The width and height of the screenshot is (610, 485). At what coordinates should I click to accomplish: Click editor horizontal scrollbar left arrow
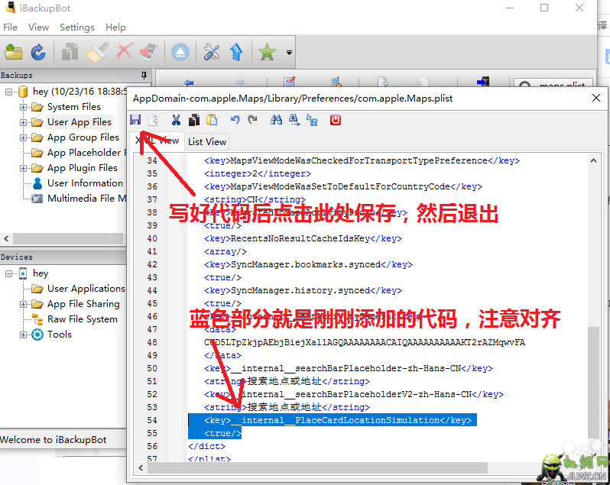click(141, 468)
